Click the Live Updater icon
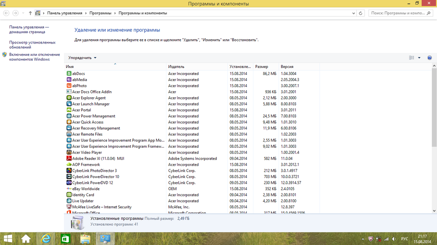The image size is (437, 245). click(x=69, y=201)
